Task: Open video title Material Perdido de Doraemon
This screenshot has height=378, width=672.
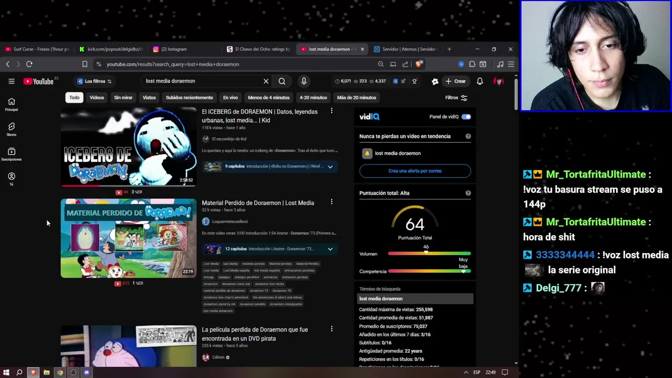Action: tap(258, 203)
